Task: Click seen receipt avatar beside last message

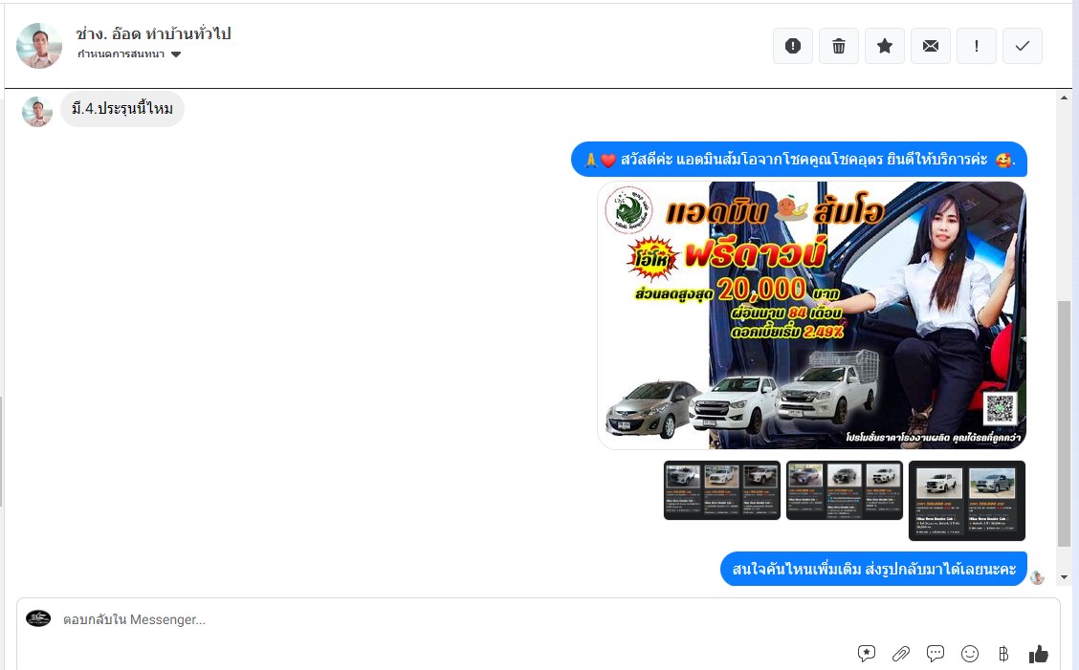Action: (x=1038, y=578)
